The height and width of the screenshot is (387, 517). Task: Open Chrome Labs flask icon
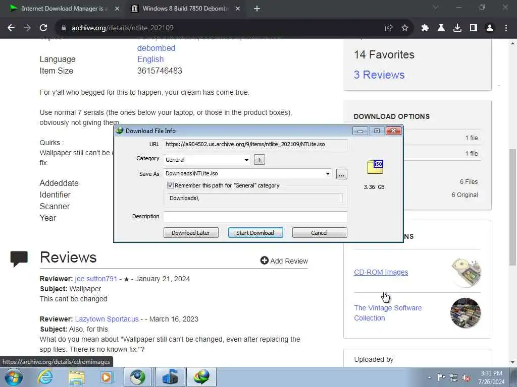[441, 28]
